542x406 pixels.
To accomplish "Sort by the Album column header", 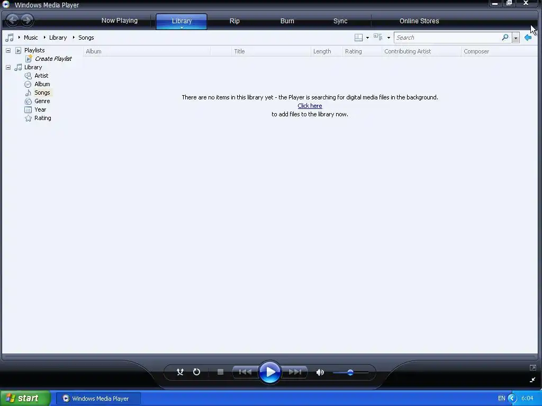I will 147,51.
